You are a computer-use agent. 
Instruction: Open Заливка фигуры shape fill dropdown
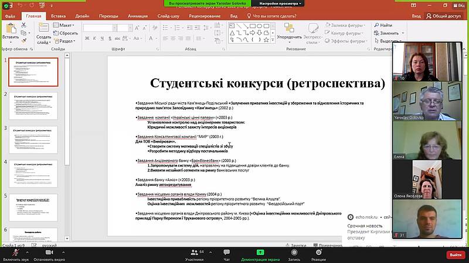pyautogui.click(x=345, y=25)
